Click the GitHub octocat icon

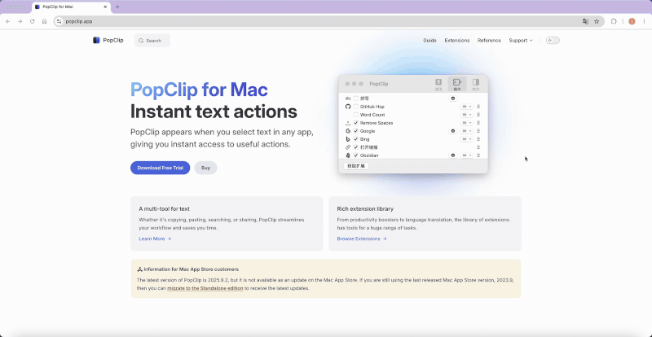(x=348, y=107)
